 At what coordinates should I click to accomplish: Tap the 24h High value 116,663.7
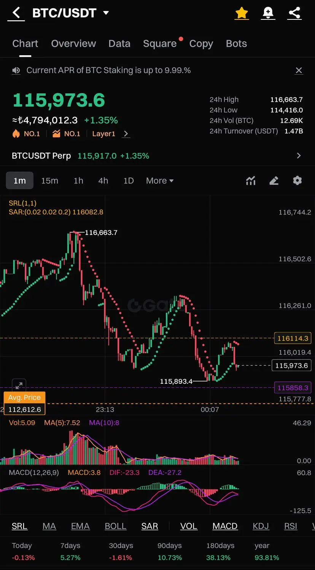click(286, 100)
